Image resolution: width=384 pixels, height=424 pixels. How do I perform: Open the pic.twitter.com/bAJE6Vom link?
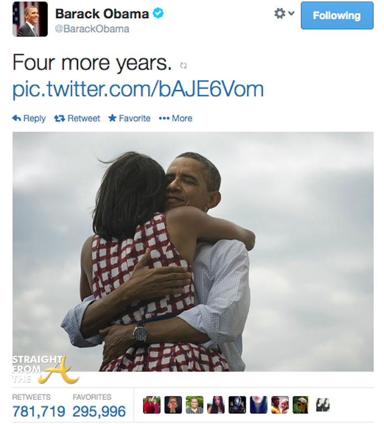[138, 89]
